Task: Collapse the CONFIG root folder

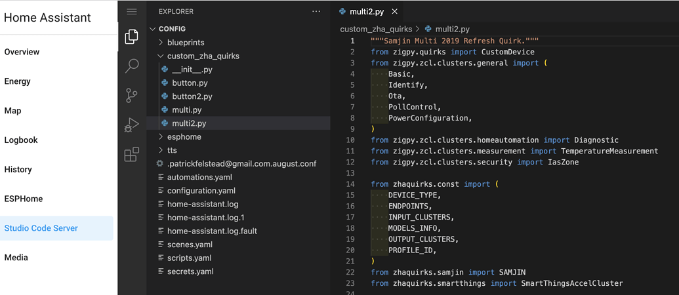Action: pos(152,29)
